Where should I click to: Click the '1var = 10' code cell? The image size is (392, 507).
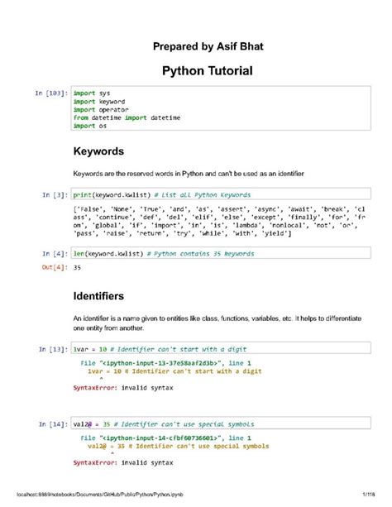pos(221,348)
